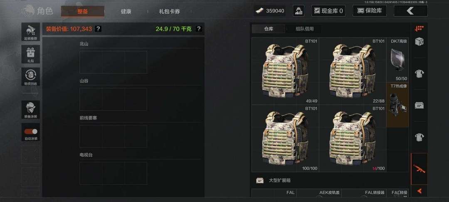The image size is (449, 202).
Task: Click the help icon beside weight 70千克
Action: [x=199, y=29]
